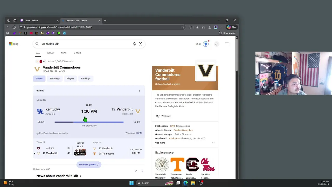The image size is (332, 187).
Task: Select the Games pill tab
Action: (39, 78)
